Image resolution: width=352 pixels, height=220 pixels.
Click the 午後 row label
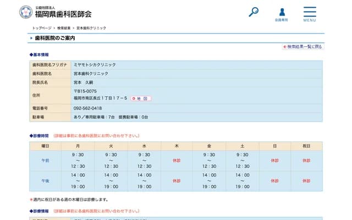pyautogui.click(x=45, y=181)
